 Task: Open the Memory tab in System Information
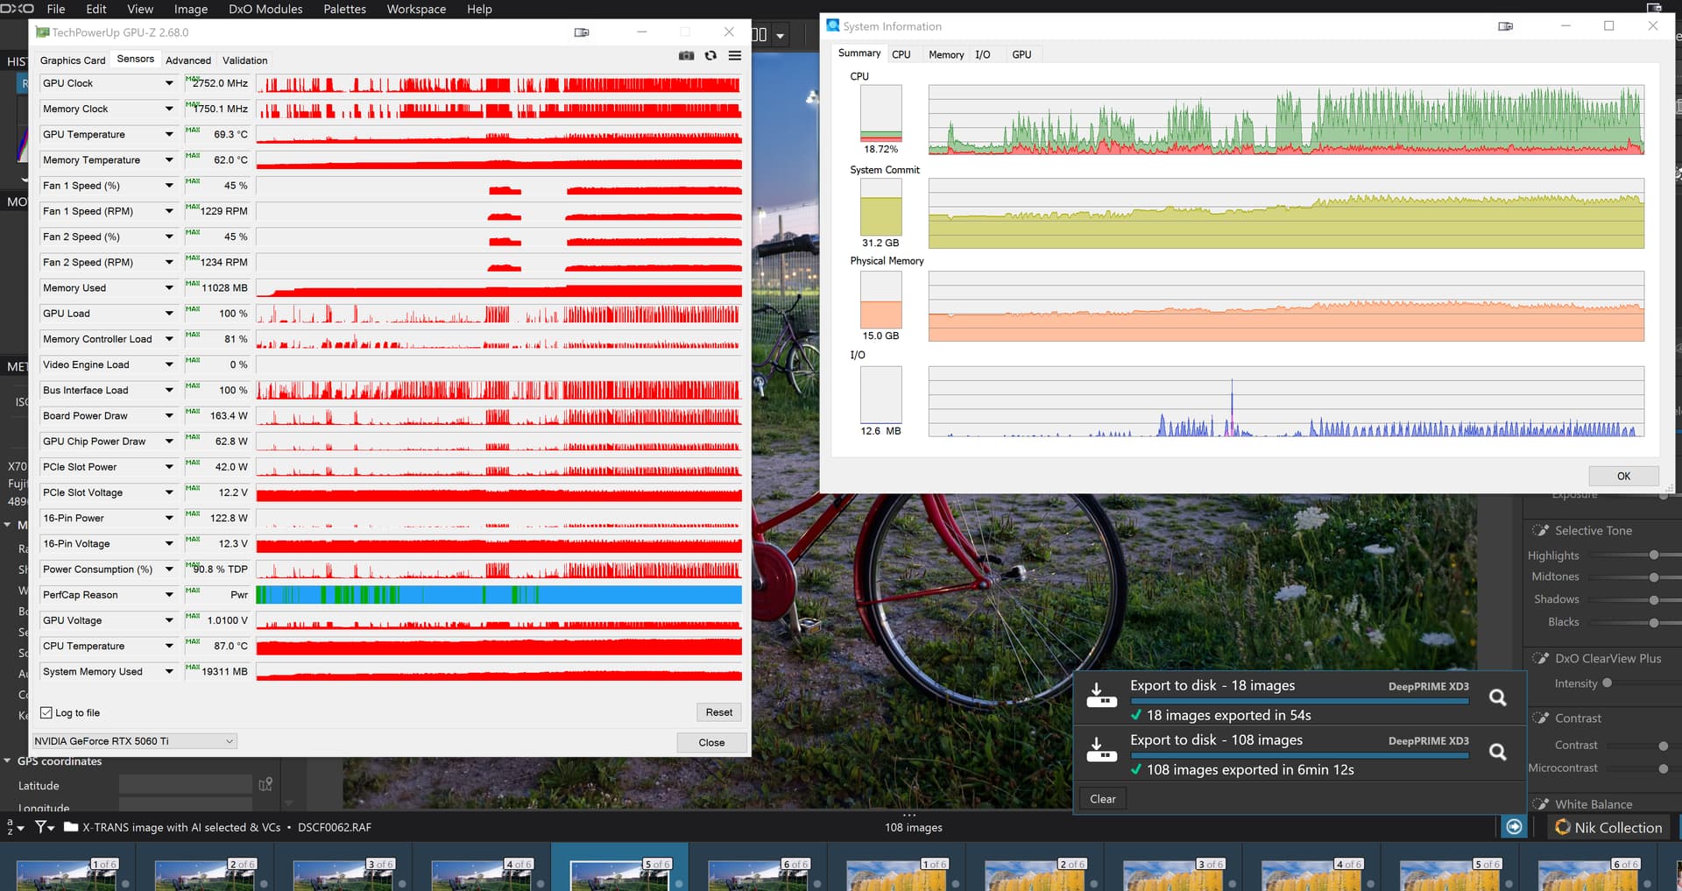946,54
